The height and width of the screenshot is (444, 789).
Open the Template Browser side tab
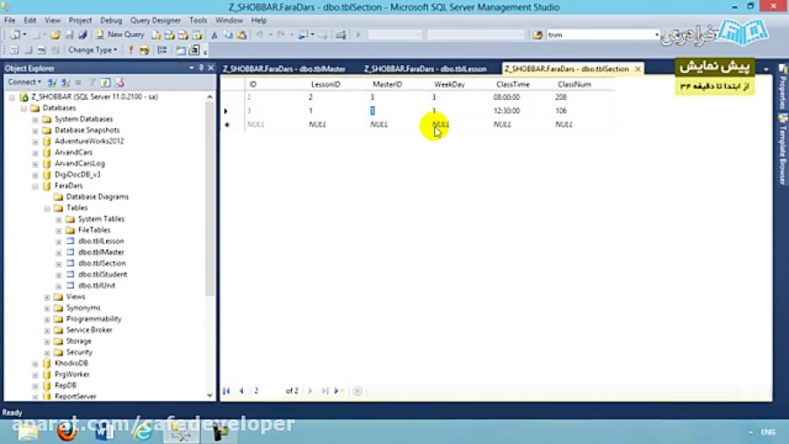[x=783, y=150]
